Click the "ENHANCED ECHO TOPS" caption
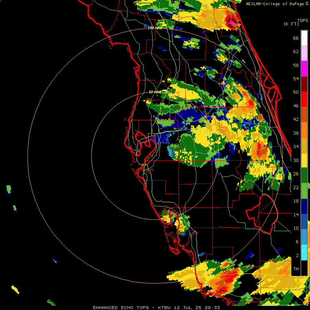This screenshot has width=310, height=310. tap(121, 308)
